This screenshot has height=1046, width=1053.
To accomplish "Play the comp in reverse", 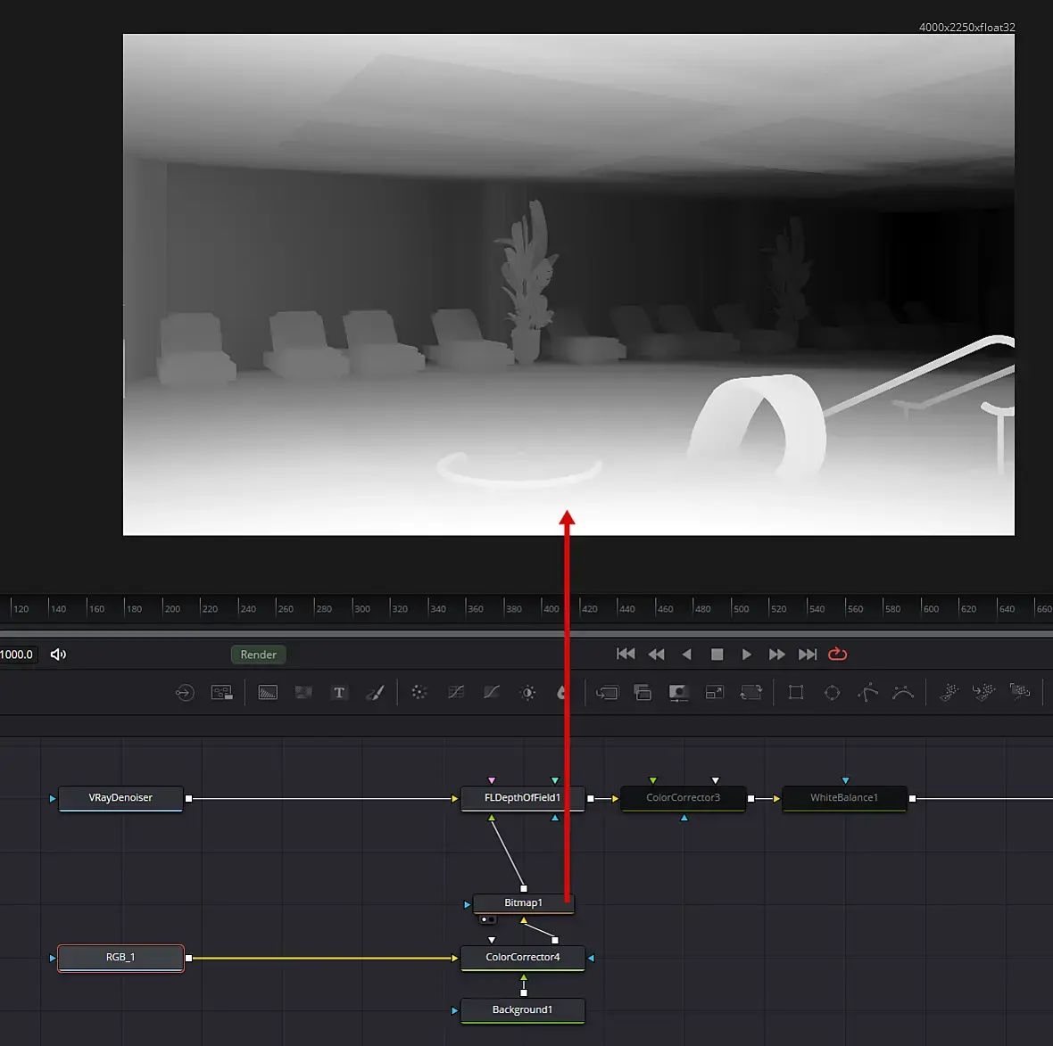I will [686, 655].
